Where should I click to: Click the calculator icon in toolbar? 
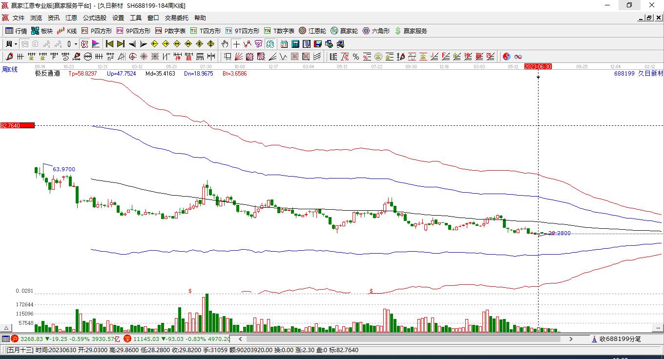coord(295,44)
